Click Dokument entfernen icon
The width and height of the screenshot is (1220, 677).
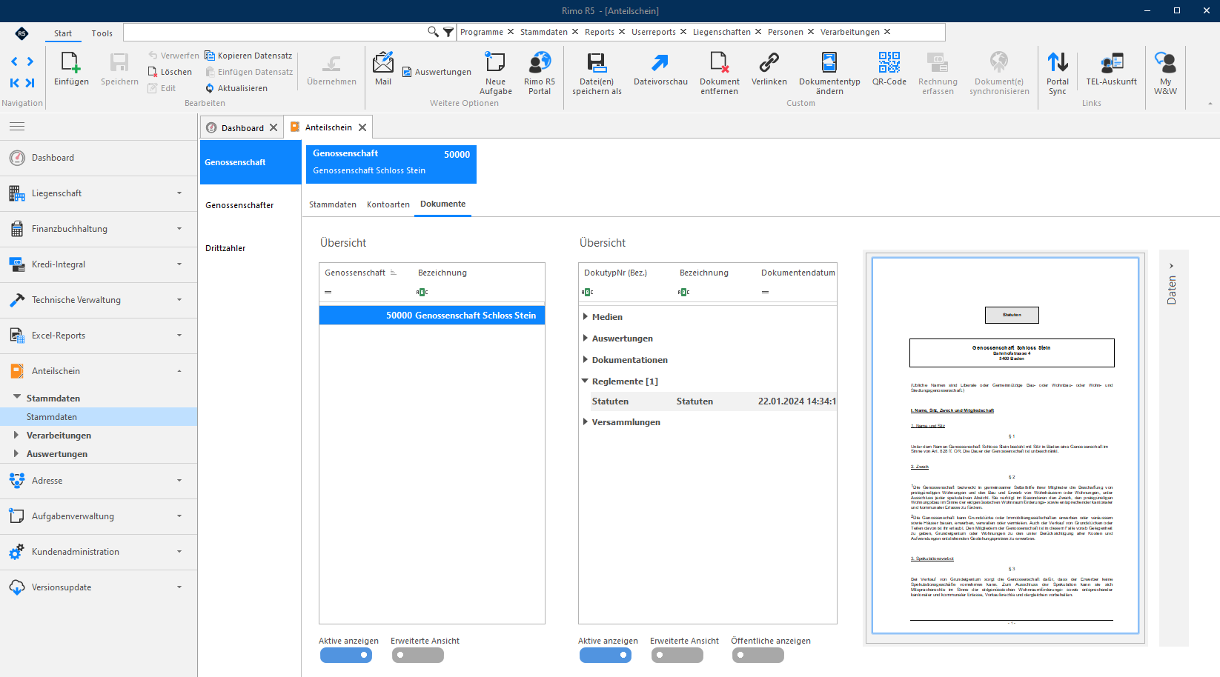coord(719,63)
